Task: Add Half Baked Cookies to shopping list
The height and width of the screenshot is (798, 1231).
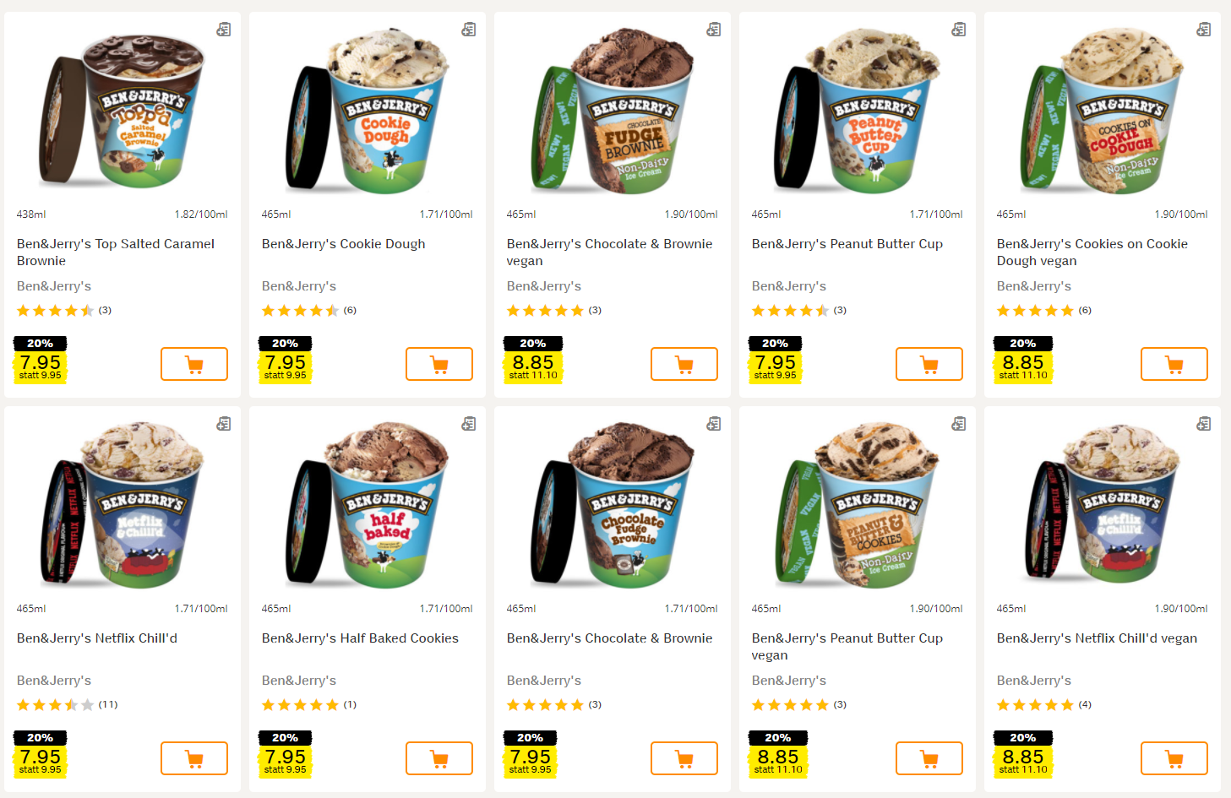Action: tap(468, 424)
